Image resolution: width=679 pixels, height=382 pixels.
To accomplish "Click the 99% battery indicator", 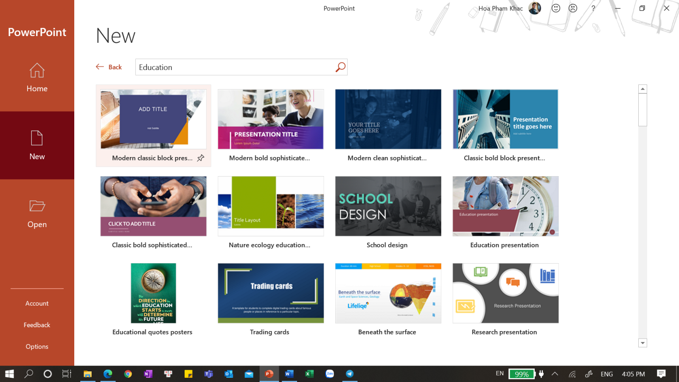I will click(522, 374).
